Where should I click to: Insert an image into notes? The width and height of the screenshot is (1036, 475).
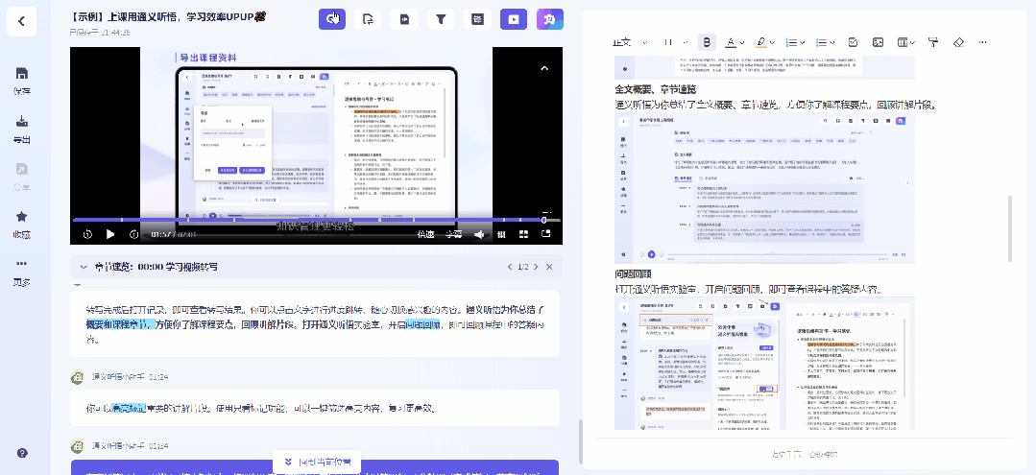(x=879, y=42)
